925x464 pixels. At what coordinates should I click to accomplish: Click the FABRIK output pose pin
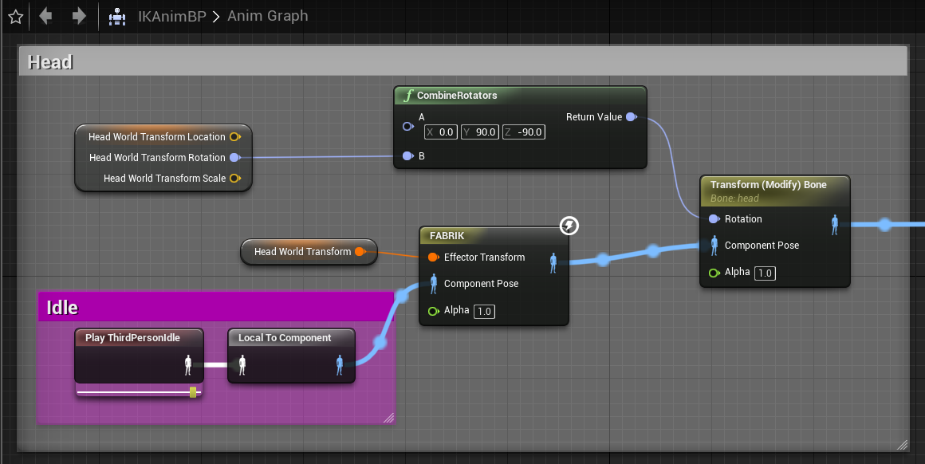pyautogui.click(x=553, y=263)
